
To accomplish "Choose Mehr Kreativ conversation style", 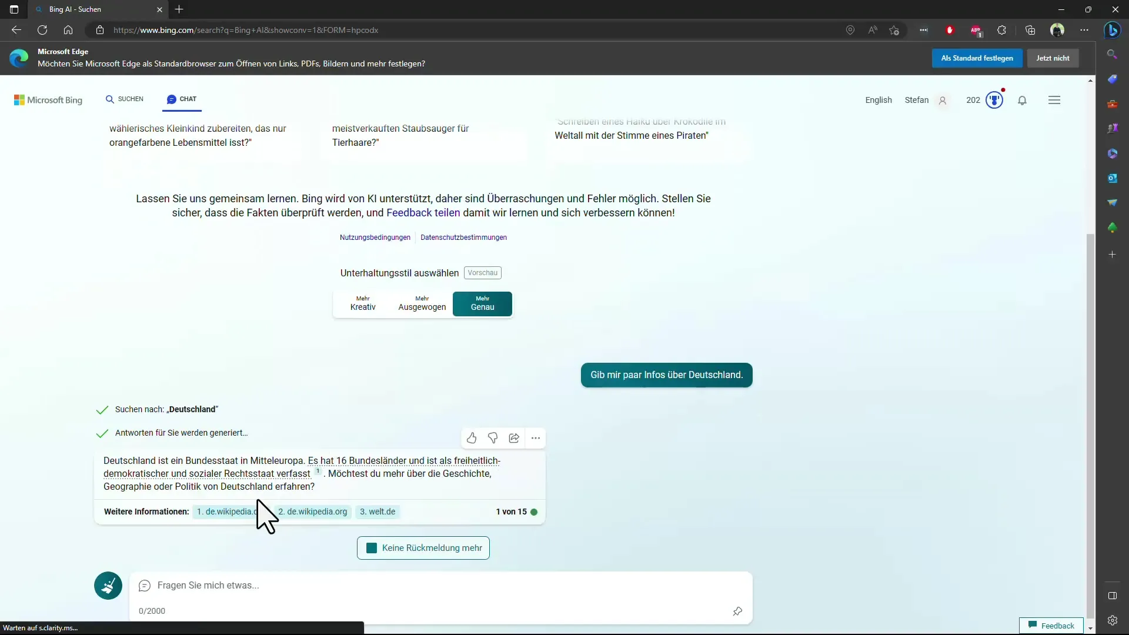I will point(363,303).
